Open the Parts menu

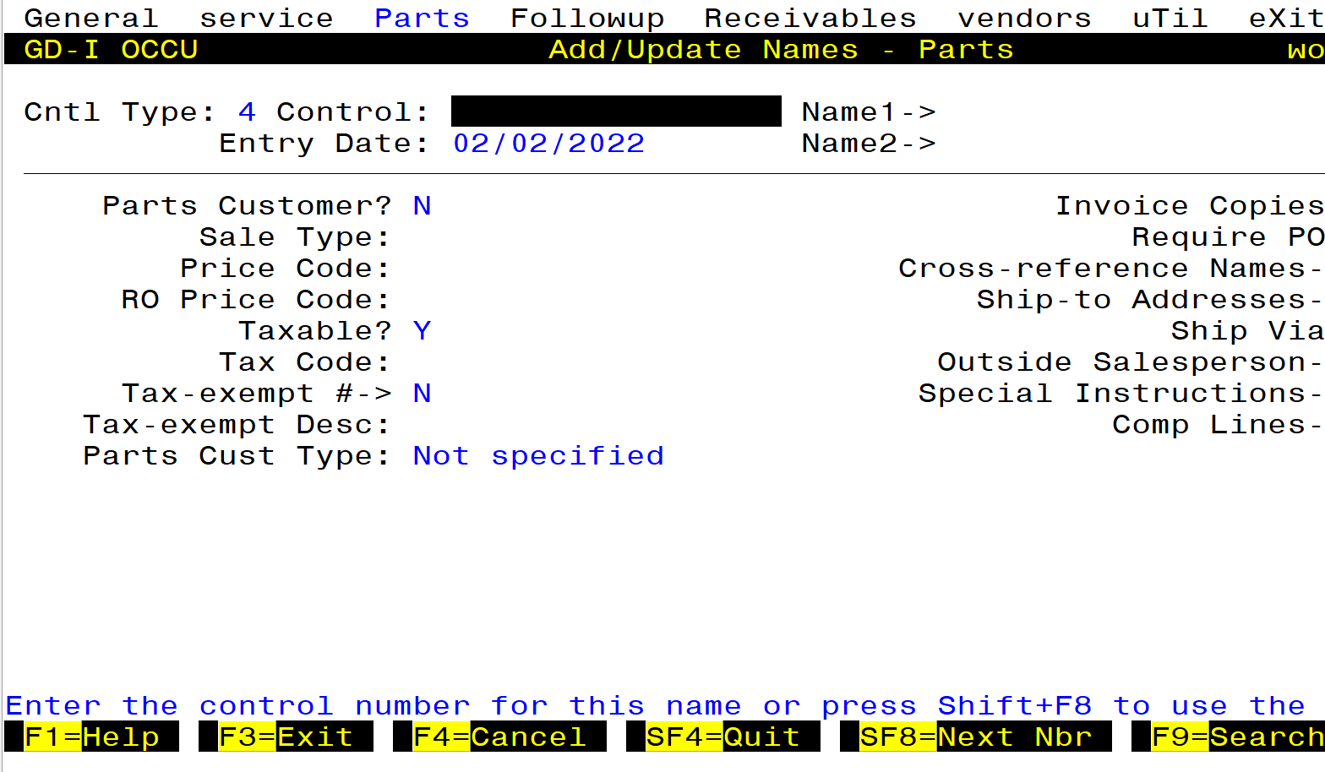pos(422,18)
